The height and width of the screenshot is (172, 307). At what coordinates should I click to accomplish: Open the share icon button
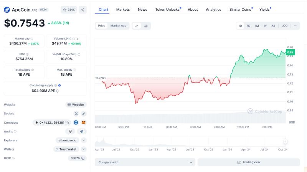83,10
